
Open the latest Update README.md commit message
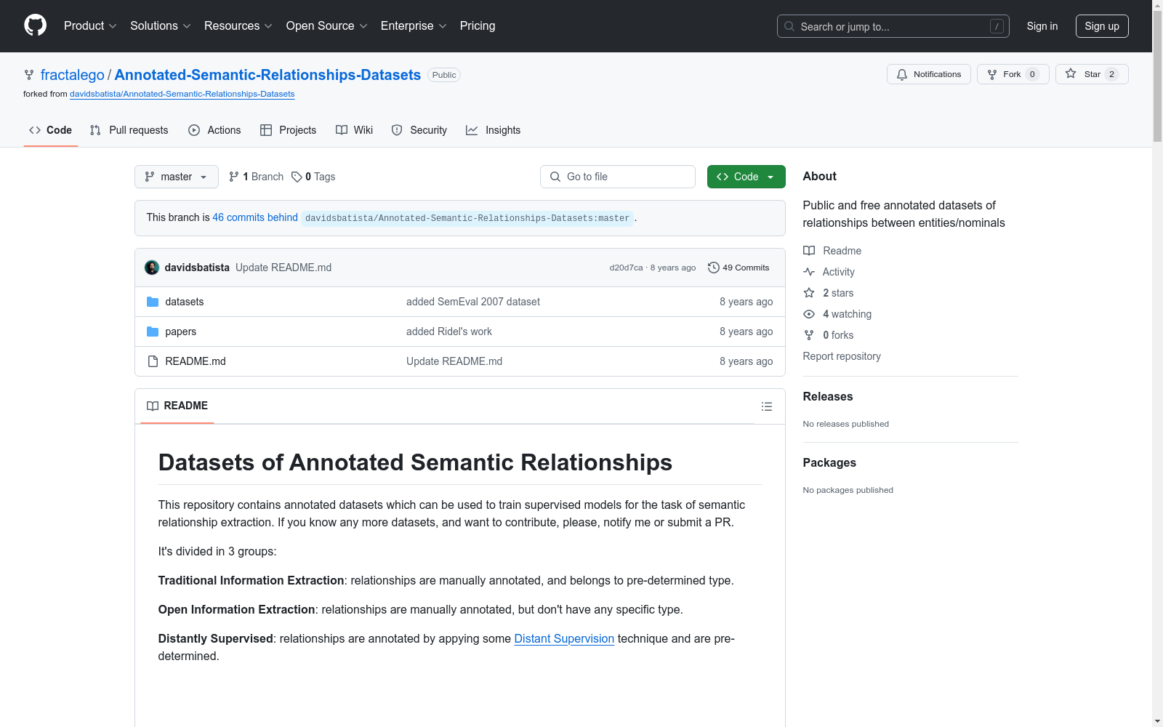click(x=283, y=268)
